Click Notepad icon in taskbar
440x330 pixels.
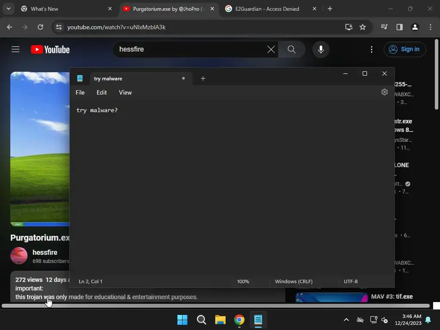258,320
